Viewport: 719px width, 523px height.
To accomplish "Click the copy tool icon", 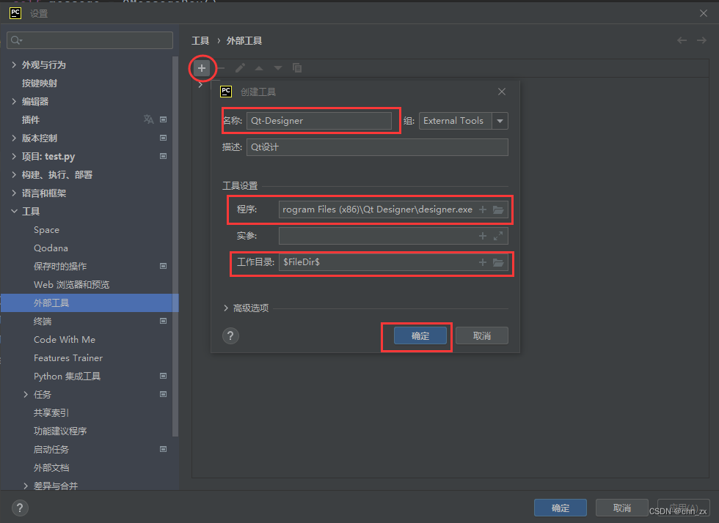I will pos(297,68).
